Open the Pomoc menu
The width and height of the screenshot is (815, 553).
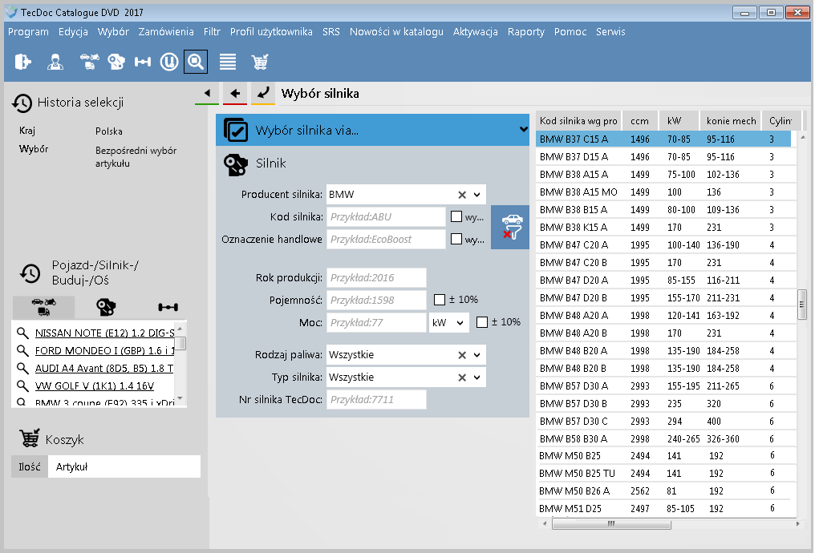point(570,32)
